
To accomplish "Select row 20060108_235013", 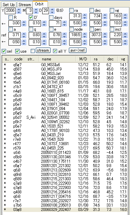I will point(66,205).
